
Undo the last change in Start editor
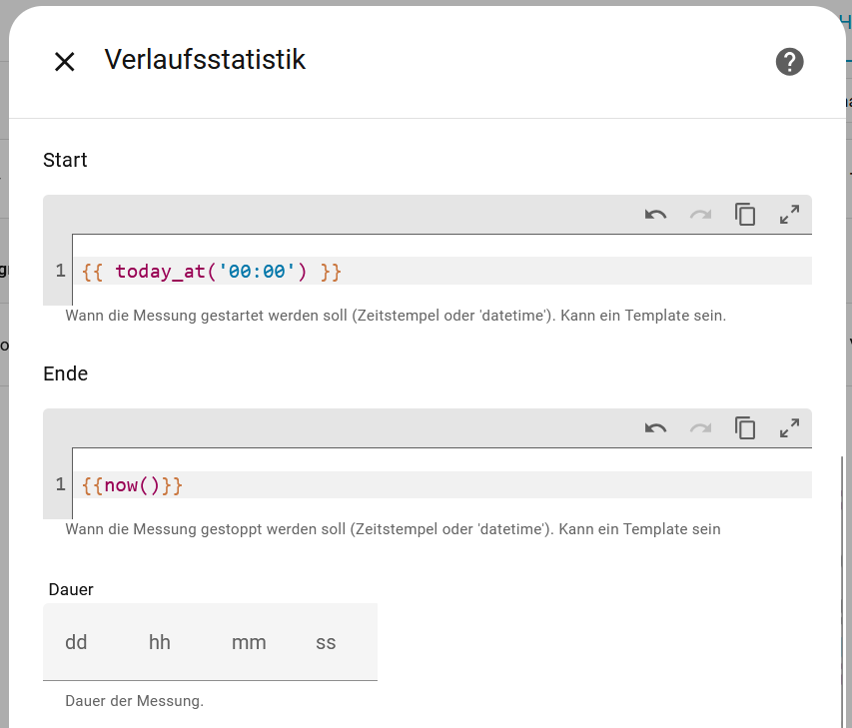pos(656,214)
